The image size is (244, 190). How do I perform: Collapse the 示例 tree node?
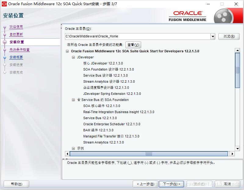(73, 148)
